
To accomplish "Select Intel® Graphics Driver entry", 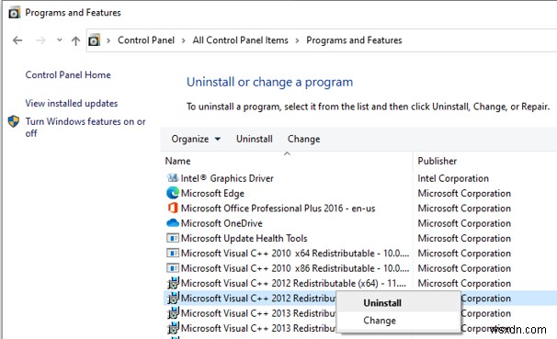I will pos(227,178).
